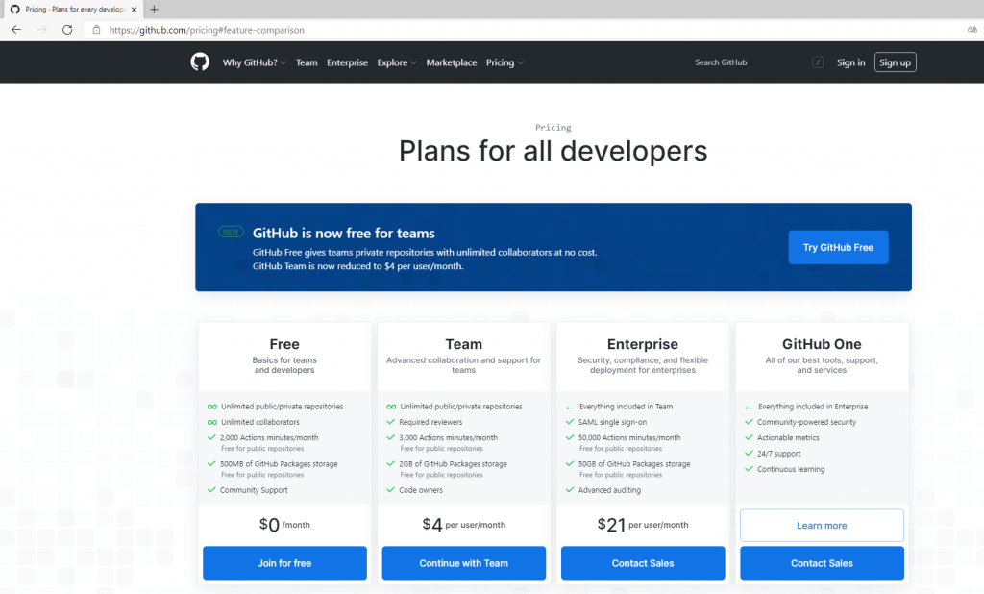
Task: Click arrow icon beside Everything included in Enterprise
Action: click(x=749, y=407)
